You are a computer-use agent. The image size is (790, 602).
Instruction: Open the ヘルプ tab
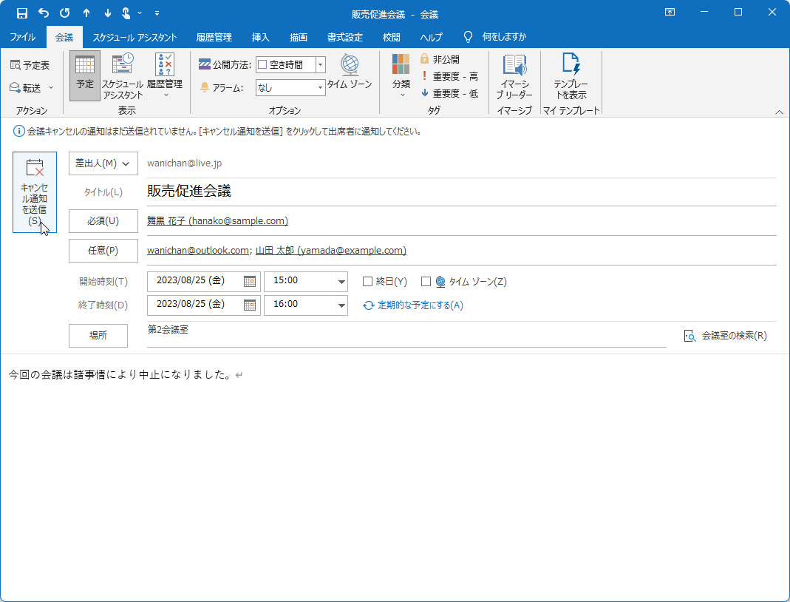(432, 37)
